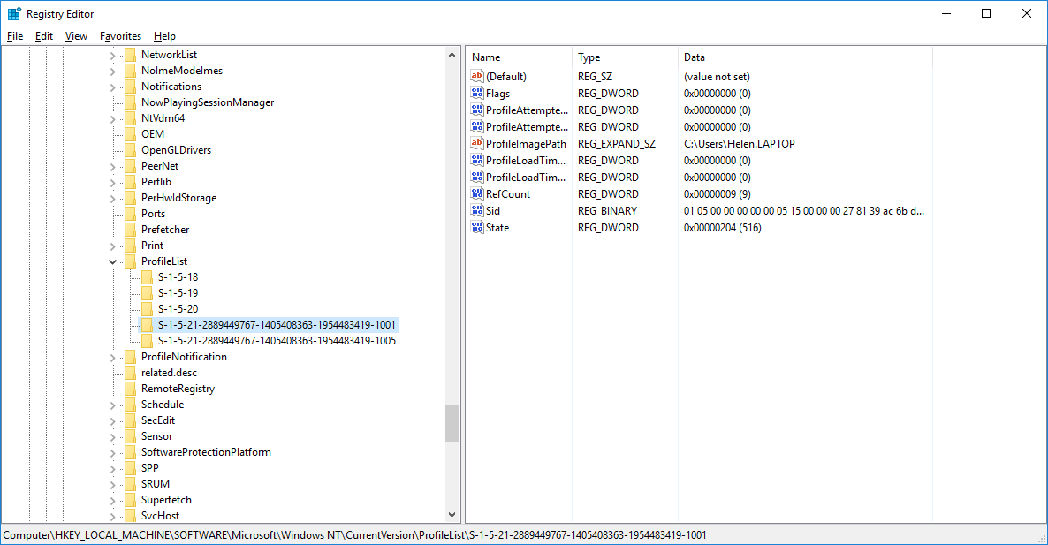
Task: Select the first ProfileLoadTim... value name
Action: tap(526, 160)
